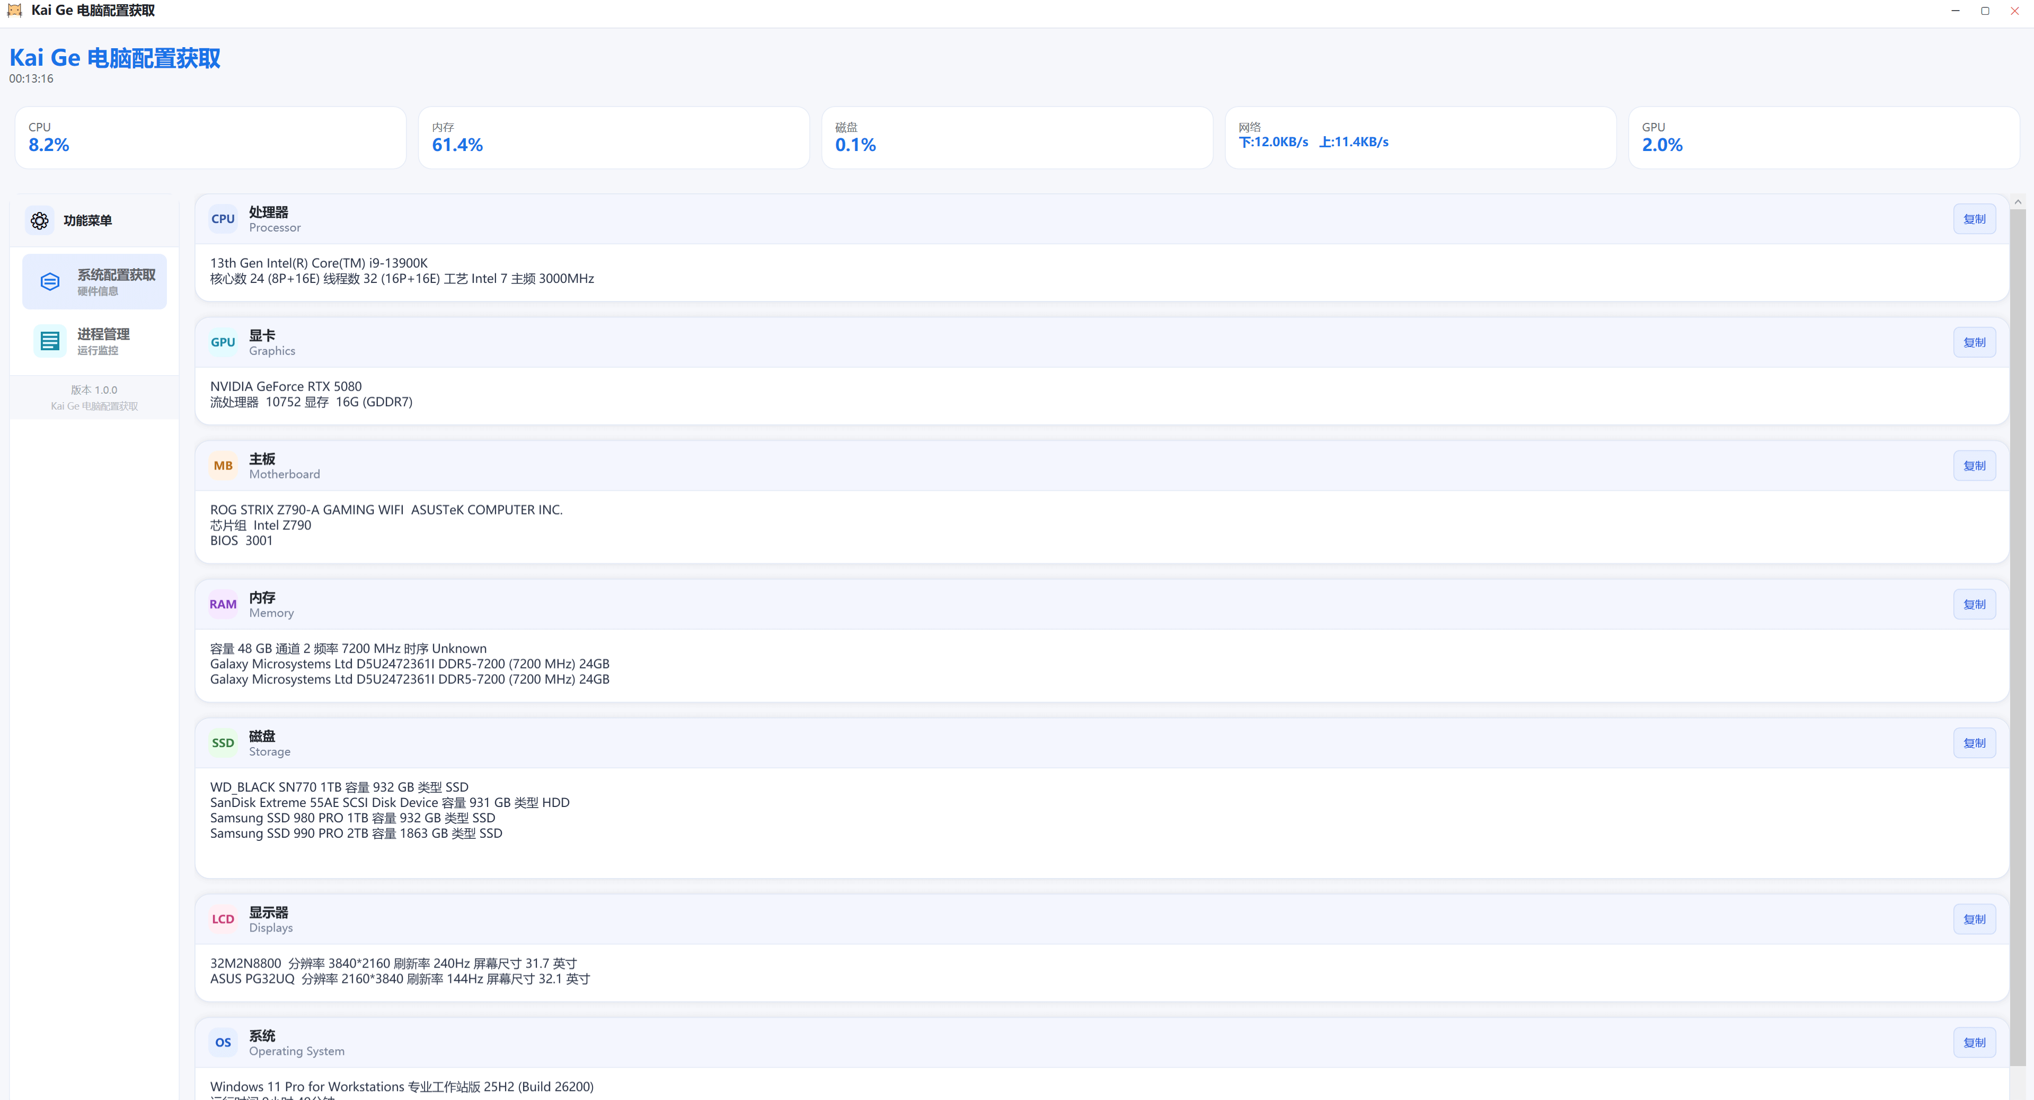Click the LCD displays badge icon

tap(223, 919)
